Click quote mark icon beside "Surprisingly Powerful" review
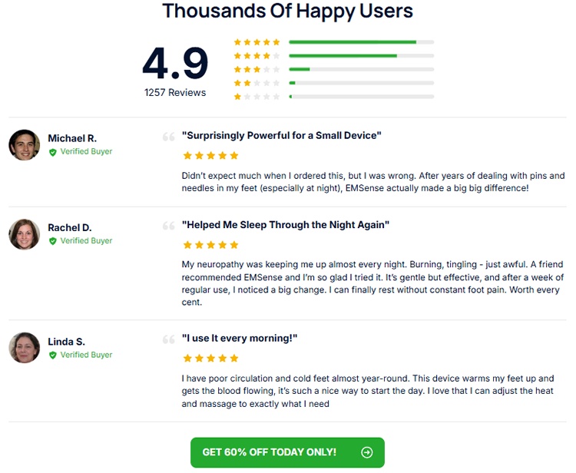This screenshot has width=576, height=473. coord(169,137)
